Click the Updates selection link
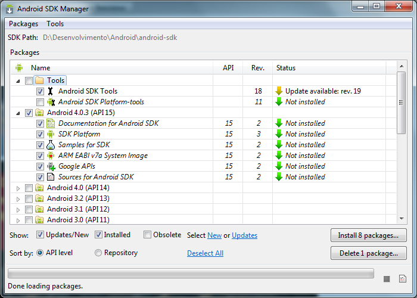417x298 pixels. [x=244, y=235]
